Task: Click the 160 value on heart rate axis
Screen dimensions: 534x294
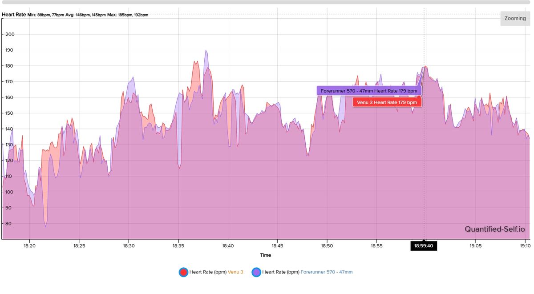Action: click(9, 97)
